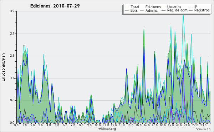Image resolution: width=214 pixels, height=132 pixels.
Task: Click the 2.3 value on the y-axis
Action: [x=12, y=56]
